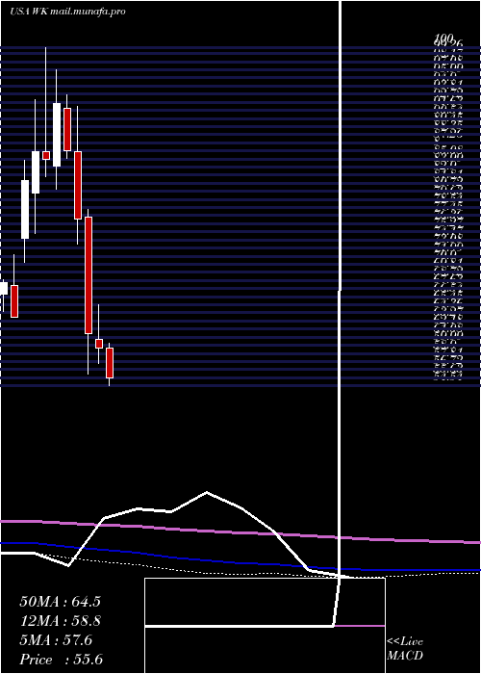481x674 pixels.
Task: Click the '50MA : 64.5' value text
Action: pyautogui.click(x=60, y=602)
